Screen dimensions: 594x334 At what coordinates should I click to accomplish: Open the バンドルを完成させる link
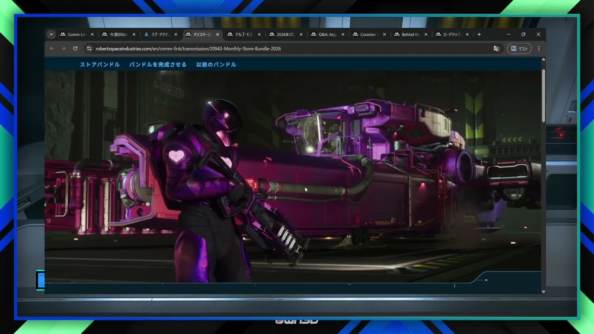pyautogui.click(x=158, y=64)
